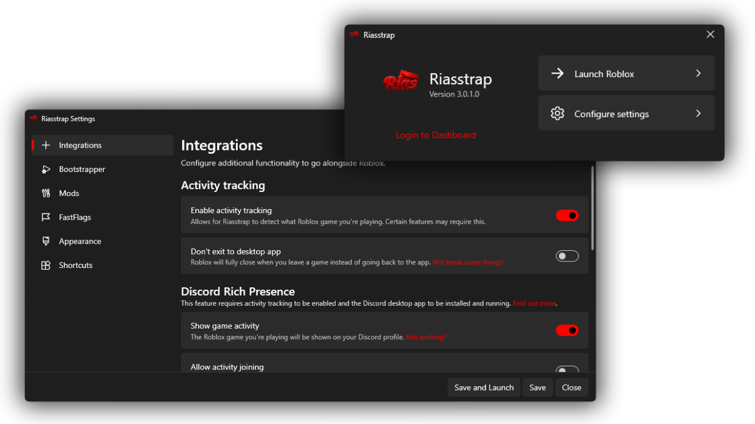Turn on Don't exit to desktop app
Screen dimensions: 755x424
567,256
